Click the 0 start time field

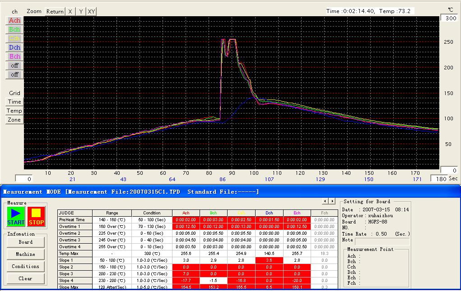pos(23,179)
